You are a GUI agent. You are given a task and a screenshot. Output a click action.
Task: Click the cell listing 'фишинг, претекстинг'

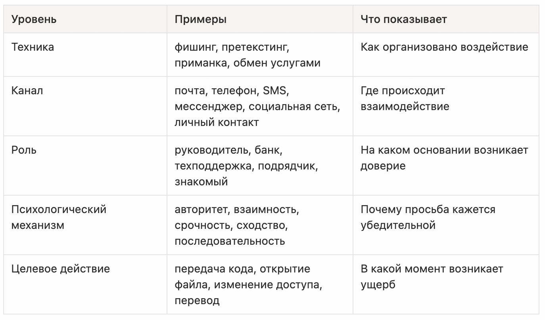pos(260,55)
